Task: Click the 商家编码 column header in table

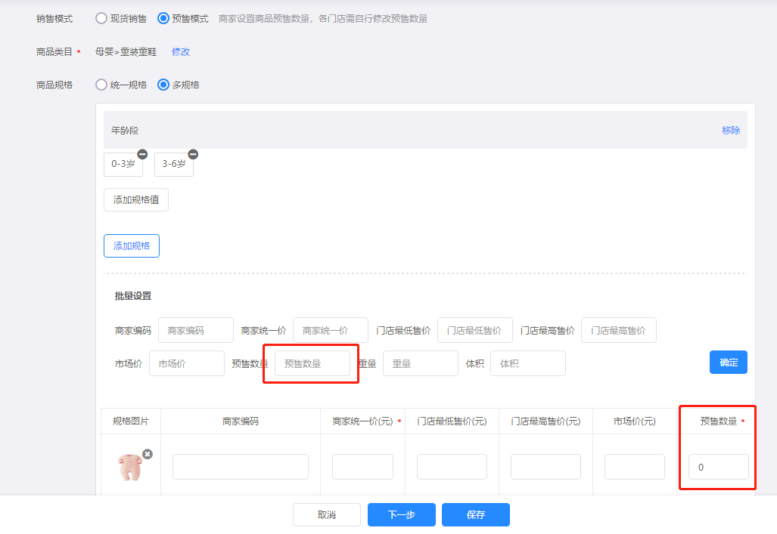Action: tap(241, 421)
